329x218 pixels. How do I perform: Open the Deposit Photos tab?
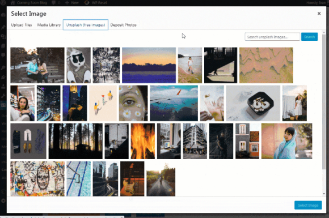tap(124, 25)
